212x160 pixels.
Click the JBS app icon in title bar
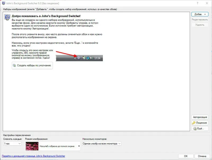coord(3,3)
